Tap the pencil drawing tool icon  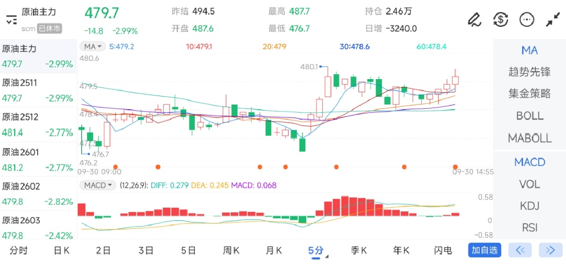[474, 19]
